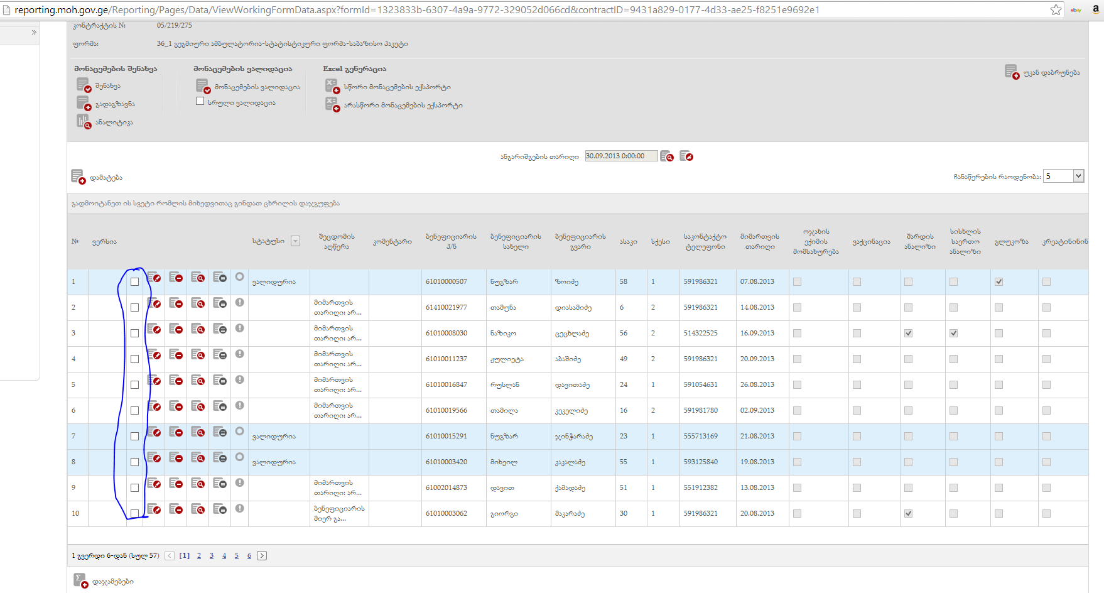Click the warning exclamation icon in row 2

pyautogui.click(x=239, y=303)
